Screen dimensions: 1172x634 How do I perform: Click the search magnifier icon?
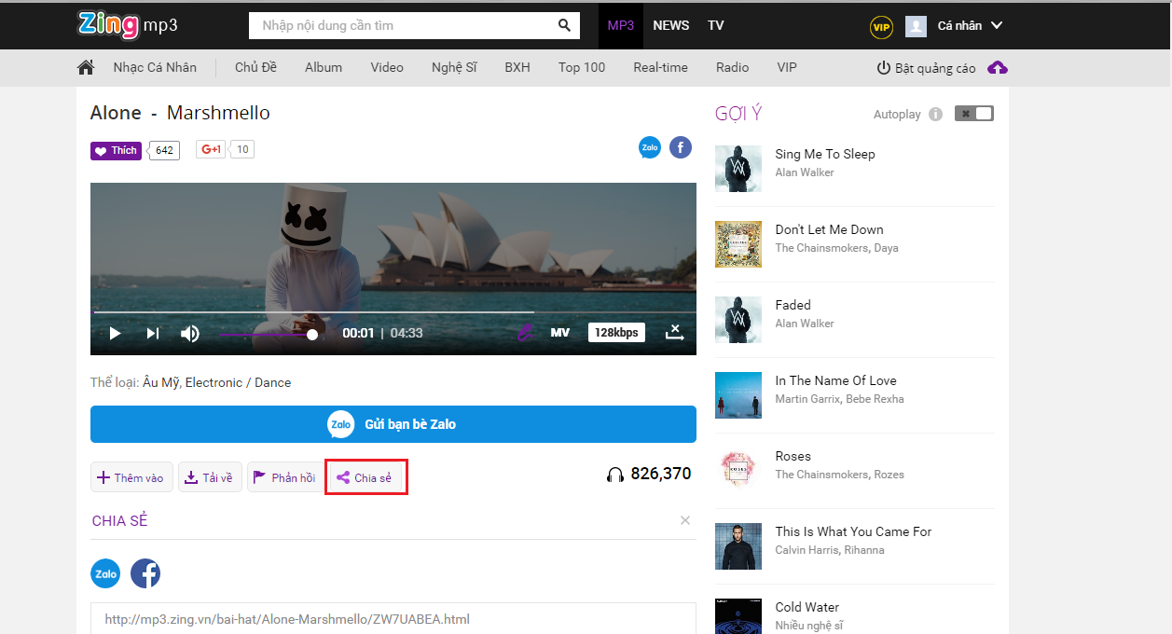(x=564, y=25)
